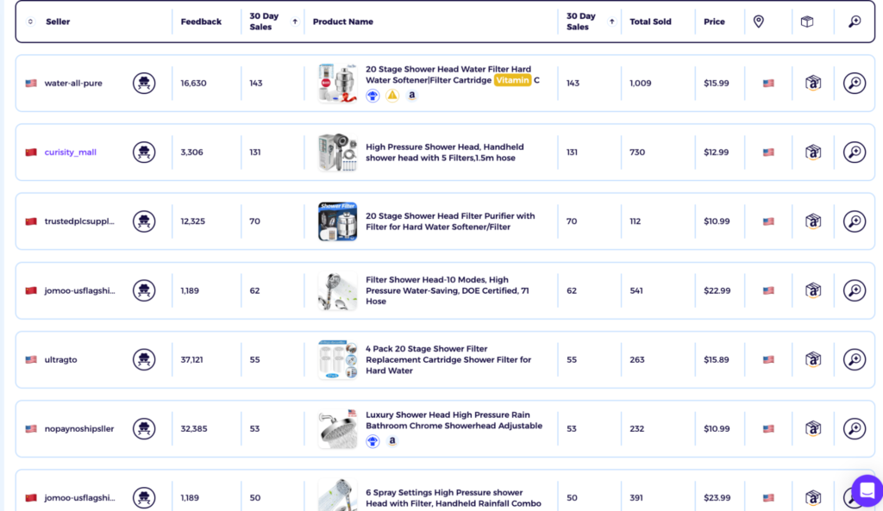
Task: Click total sold value 1,009
Action: [x=641, y=84]
